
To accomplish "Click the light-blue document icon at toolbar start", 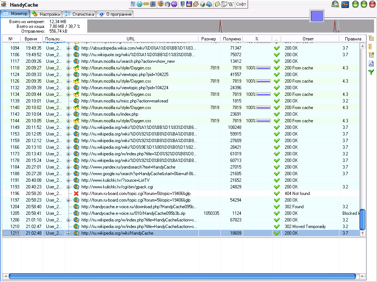I will click(133, 4).
